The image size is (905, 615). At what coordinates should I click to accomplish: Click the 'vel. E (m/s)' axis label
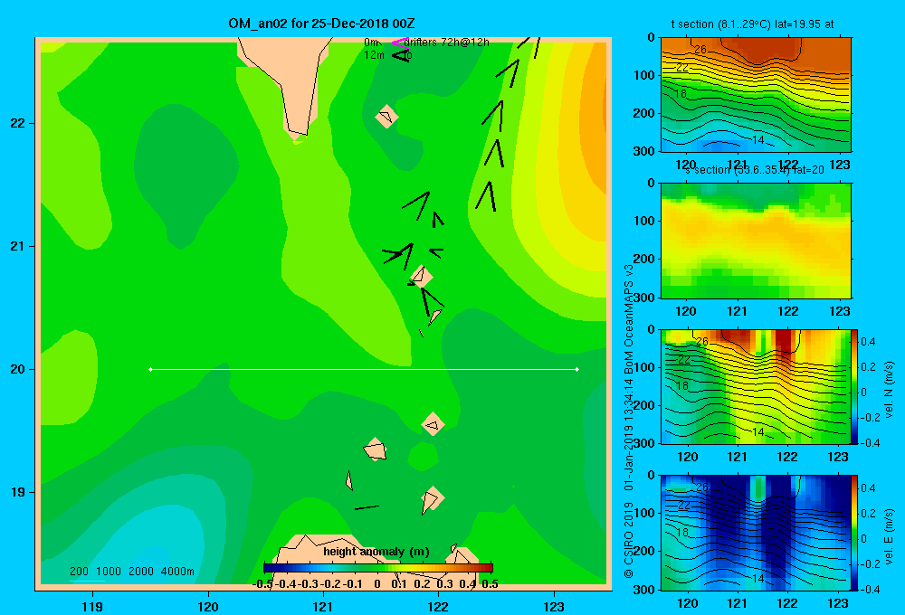pyautogui.click(x=889, y=536)
